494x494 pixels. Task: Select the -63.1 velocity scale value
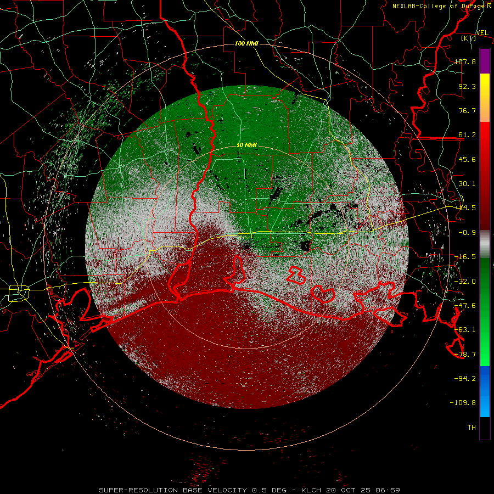click(465, 330)
